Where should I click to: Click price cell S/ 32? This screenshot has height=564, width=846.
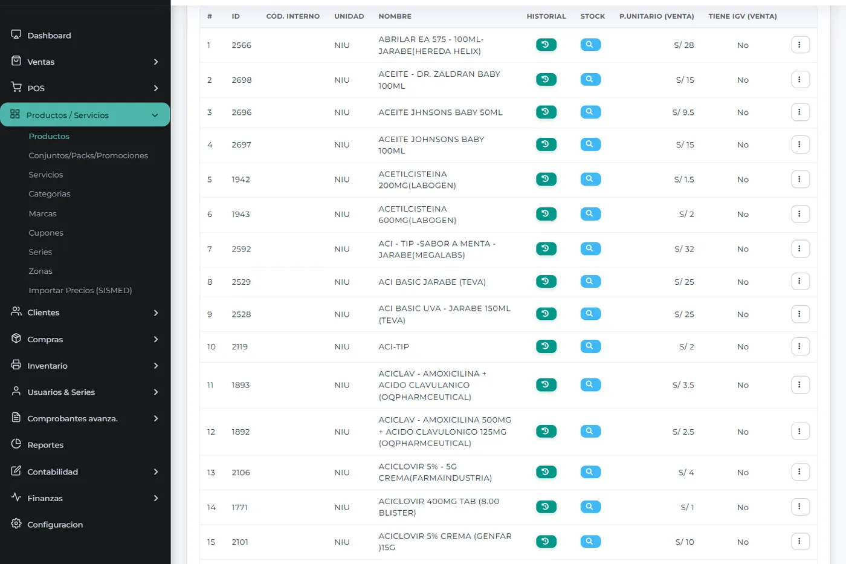coord(684,249)
